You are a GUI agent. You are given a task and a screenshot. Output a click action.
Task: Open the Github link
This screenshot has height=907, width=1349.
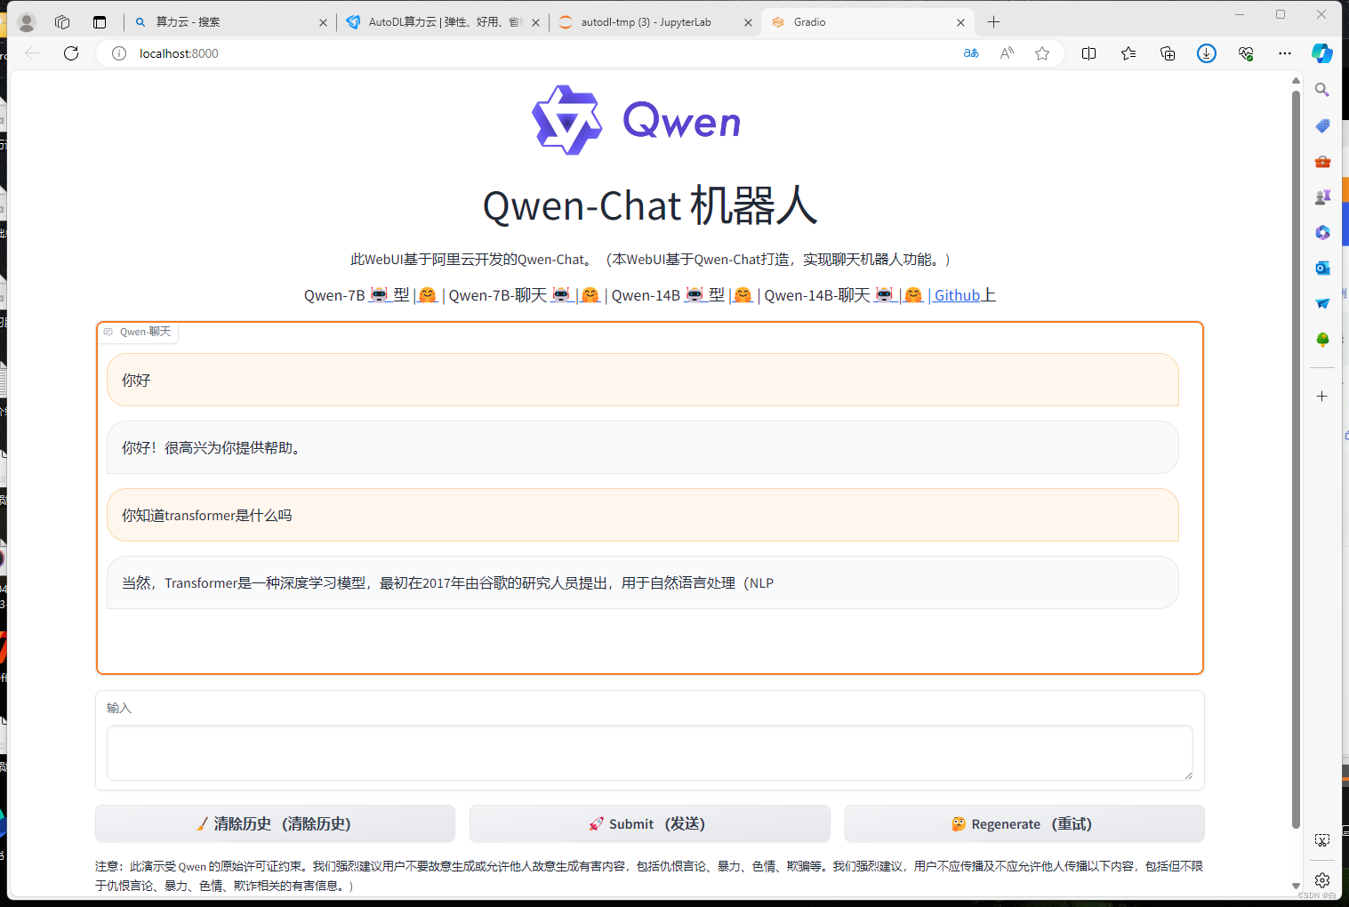(x=957, y=295)
